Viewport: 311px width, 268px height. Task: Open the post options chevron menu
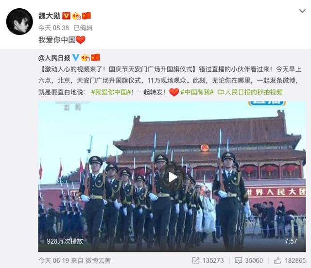pyautogui.click(x=302, y=11)
